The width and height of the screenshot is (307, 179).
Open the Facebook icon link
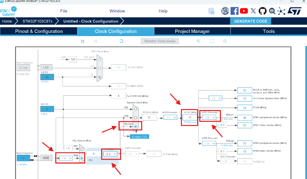[234, 11]
